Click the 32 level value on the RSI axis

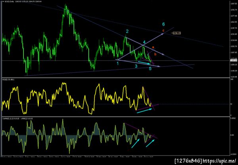coord(231,104)
